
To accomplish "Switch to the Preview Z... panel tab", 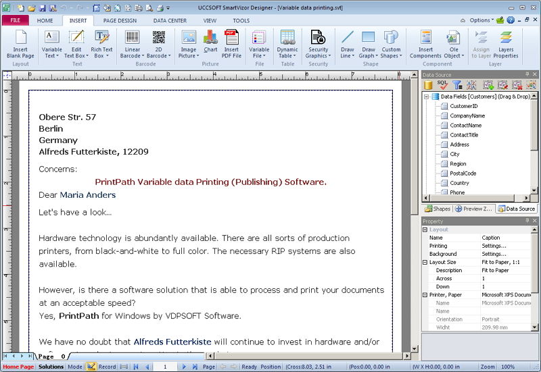I will pos(474,209).
